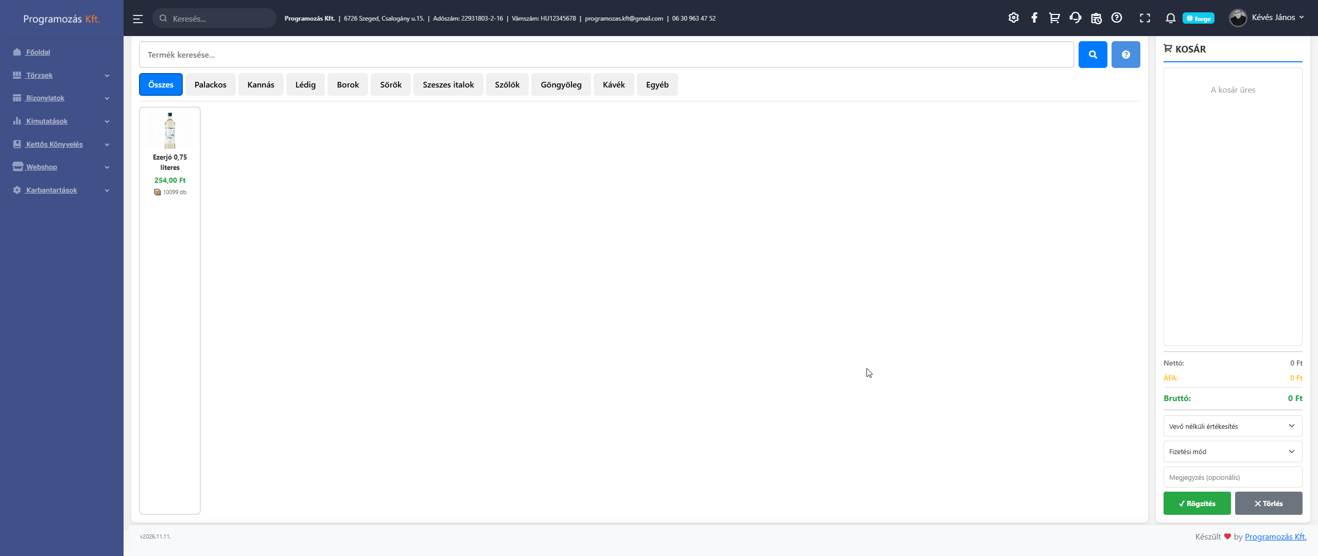
Task: Expand the Törzsek sidebar menu
Action: [61, 75]
